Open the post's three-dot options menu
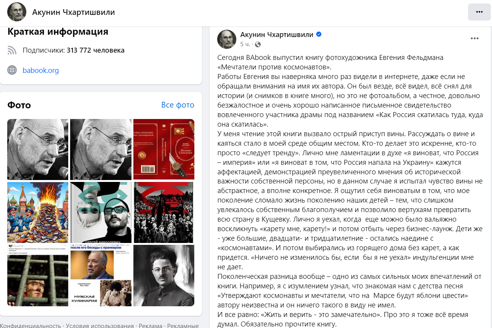Image resolution: width=492 pixels, height=328 pixels. [x=474, y=38]
